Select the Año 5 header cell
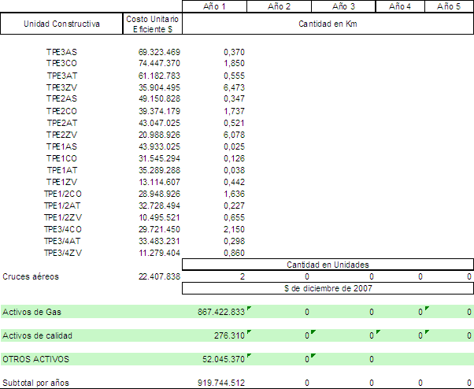 [x=449, y=6]
